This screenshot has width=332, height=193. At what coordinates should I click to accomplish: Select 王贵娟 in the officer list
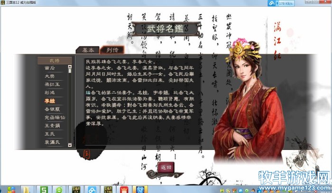pos(52,126)
